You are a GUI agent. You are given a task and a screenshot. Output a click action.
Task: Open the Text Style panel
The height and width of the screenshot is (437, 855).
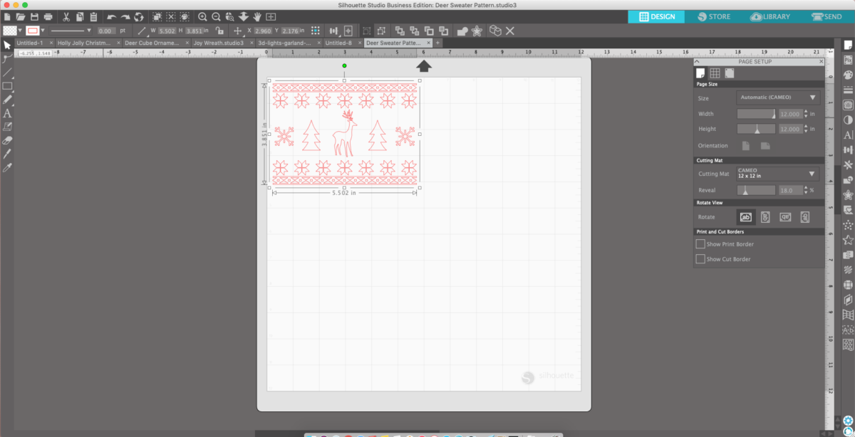848,135
